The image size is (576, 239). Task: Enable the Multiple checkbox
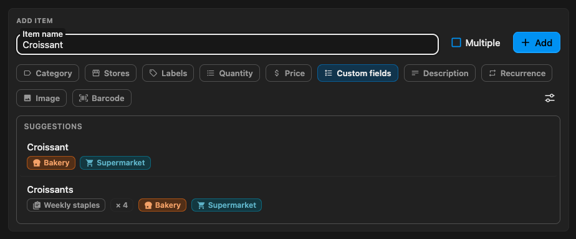click(x=456, y=42)
